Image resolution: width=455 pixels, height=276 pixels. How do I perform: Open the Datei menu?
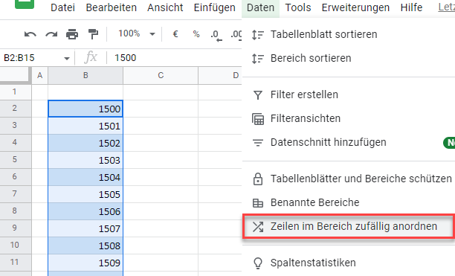tap(62, 7)
